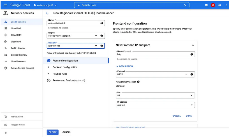Open the notifications badge showing 19
The width and height of the screenshot is (229, 139).
[x=213, y=5]
